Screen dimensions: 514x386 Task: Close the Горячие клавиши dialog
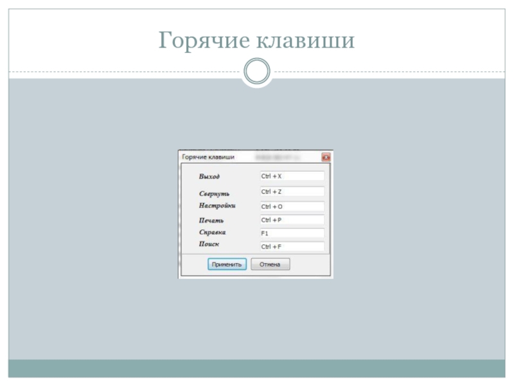[326, 156]
